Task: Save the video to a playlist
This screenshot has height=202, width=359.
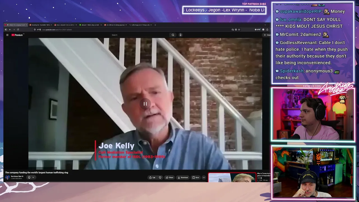Action: [x=195, y=178]
